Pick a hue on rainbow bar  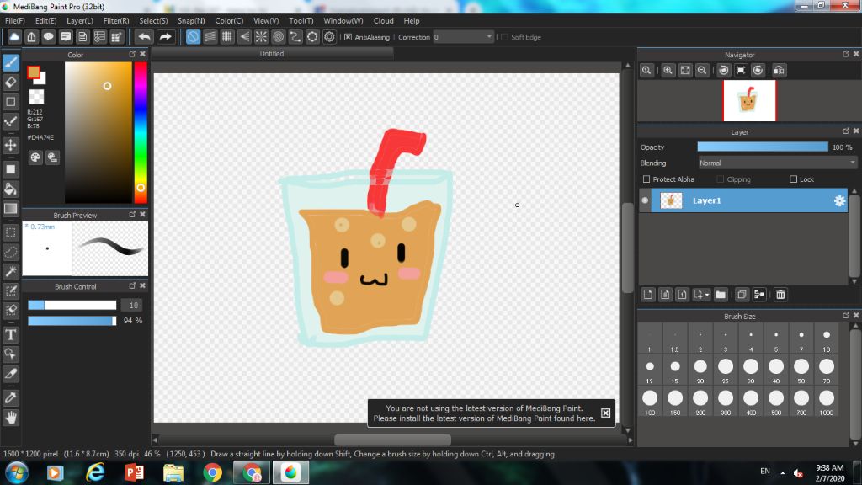[x=141, y=132]
